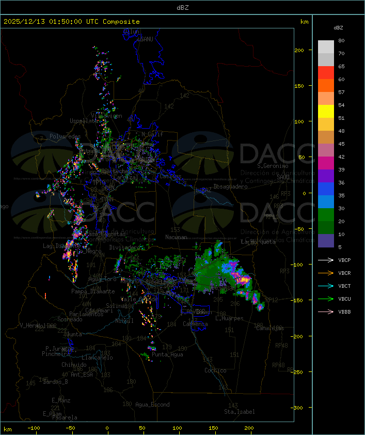Screen dimensions: 365x435
Task: Click the Carmensa place label
Action: click(195, 324)
